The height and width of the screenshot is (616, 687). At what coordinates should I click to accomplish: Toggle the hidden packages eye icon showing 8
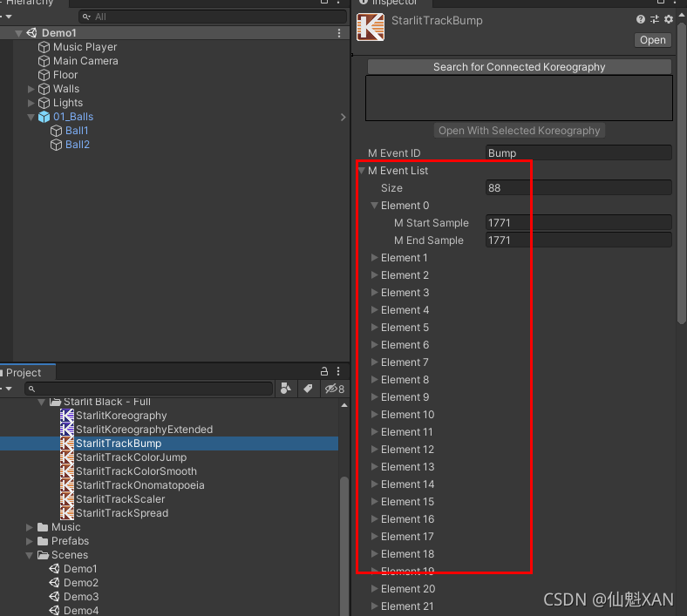[334, 389]
